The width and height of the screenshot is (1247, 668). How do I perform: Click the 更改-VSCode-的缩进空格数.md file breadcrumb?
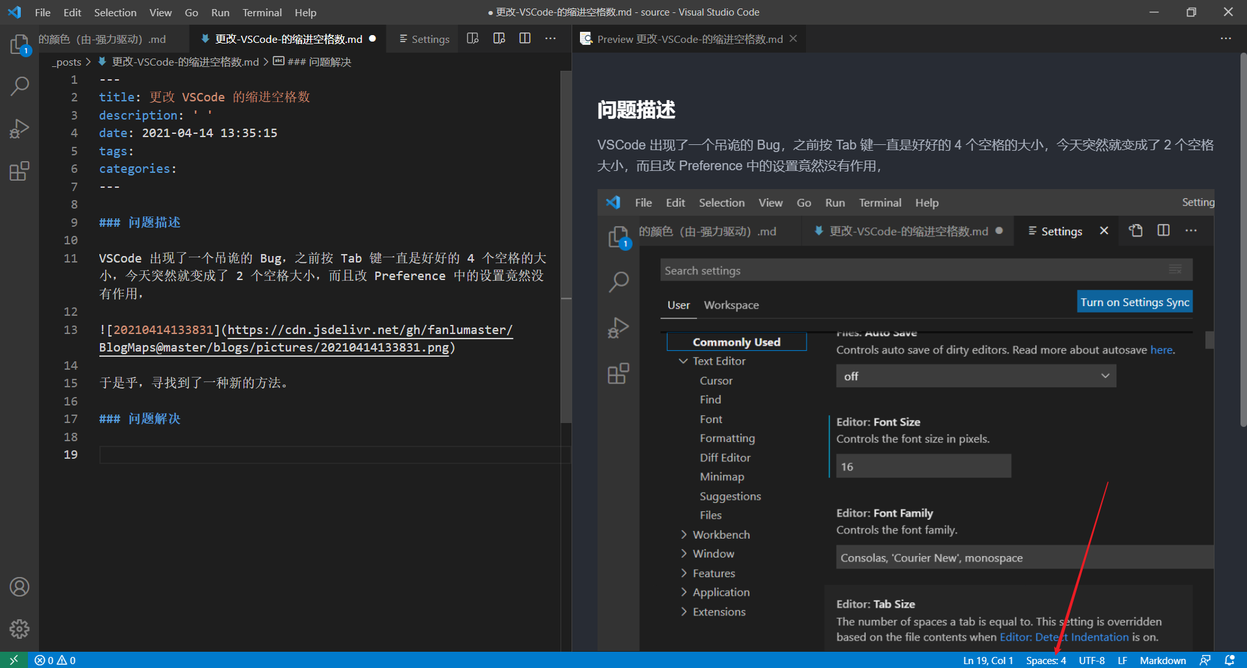(179, 62)
